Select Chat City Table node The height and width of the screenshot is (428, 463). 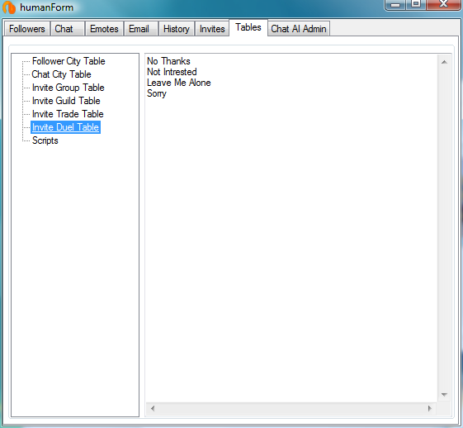click(61, 74)
